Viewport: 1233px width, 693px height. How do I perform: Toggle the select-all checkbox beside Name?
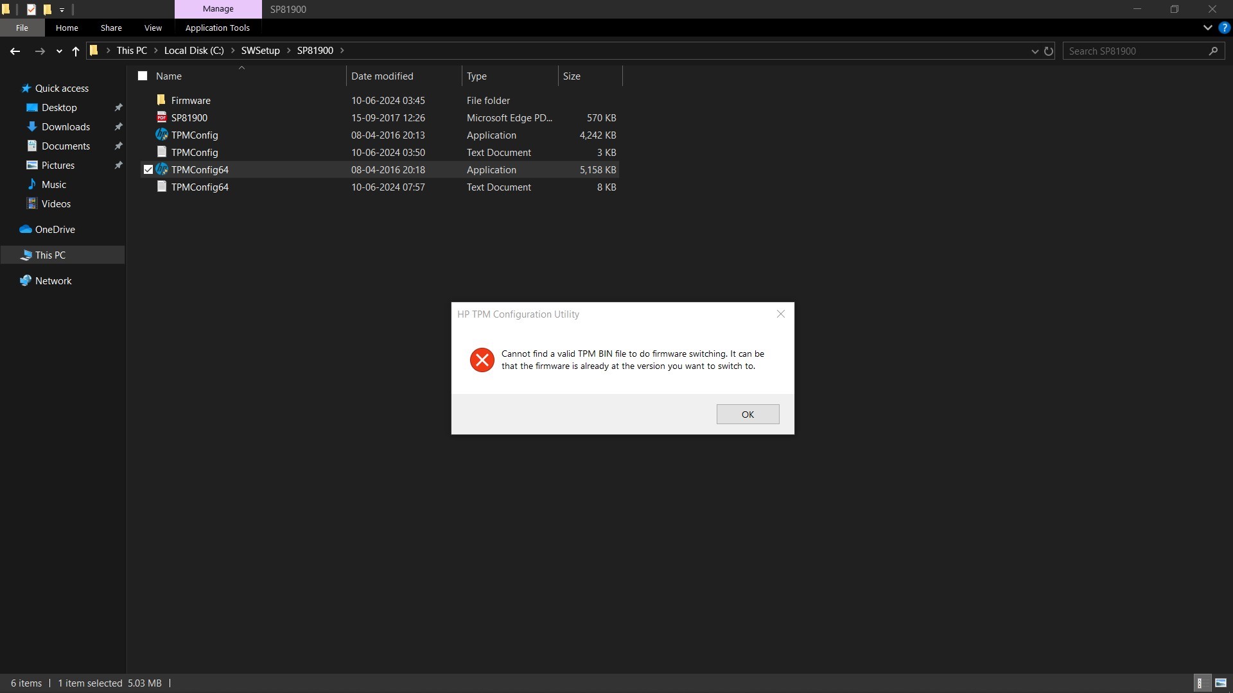pyautogui.click(x=143, y=76)
